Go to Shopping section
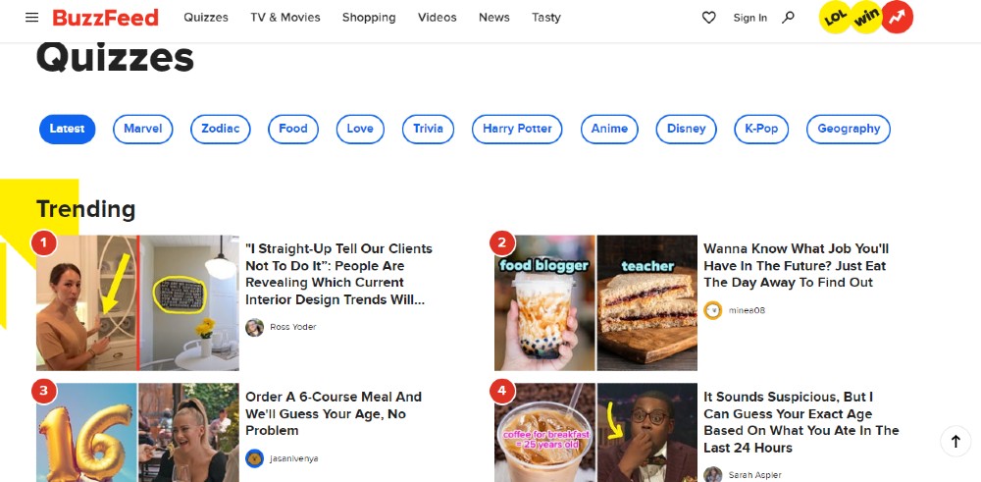This screenshot has width=981, height=482. point(369,18)
